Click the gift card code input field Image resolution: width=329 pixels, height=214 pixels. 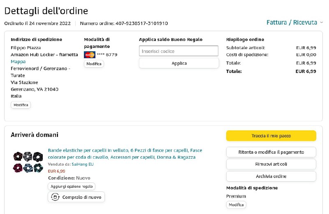click(178, 51)
